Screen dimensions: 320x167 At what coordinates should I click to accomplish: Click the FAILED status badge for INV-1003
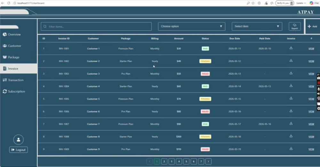click(205, 74)
